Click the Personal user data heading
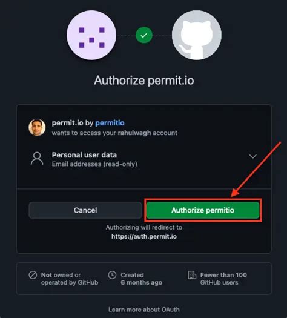The width and height of the screenshot is (287, 318). tap(84, 155)
